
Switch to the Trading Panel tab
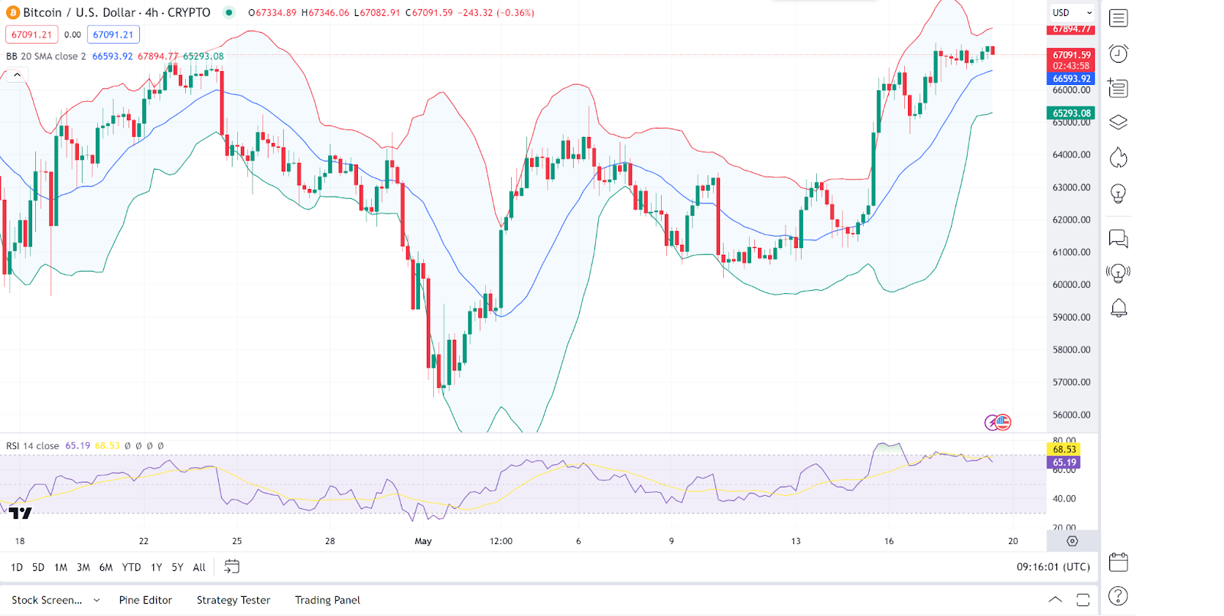tap(327, 600)
